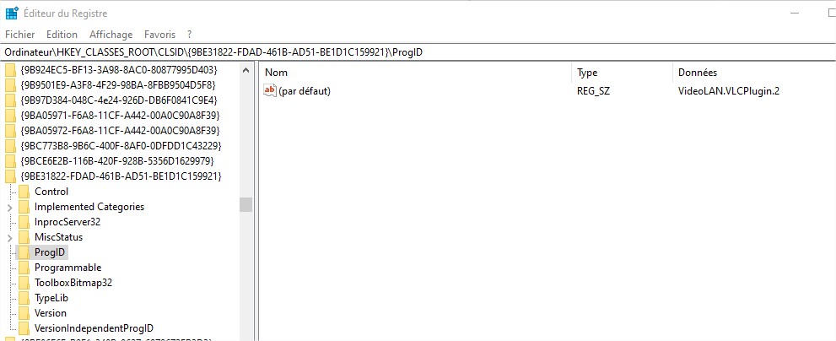Click the TypeLib folder icon
Screen dimensions: 836x341
[24, 298]
